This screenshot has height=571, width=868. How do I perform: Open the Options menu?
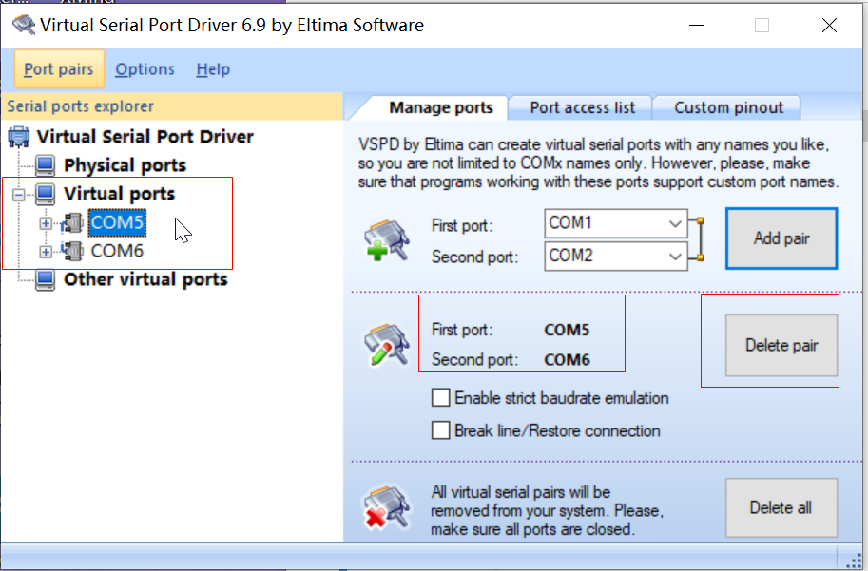click(x=145, y=69)
